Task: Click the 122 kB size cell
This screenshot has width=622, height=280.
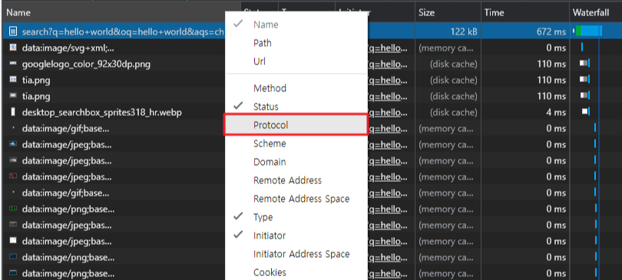Action: 464,31
